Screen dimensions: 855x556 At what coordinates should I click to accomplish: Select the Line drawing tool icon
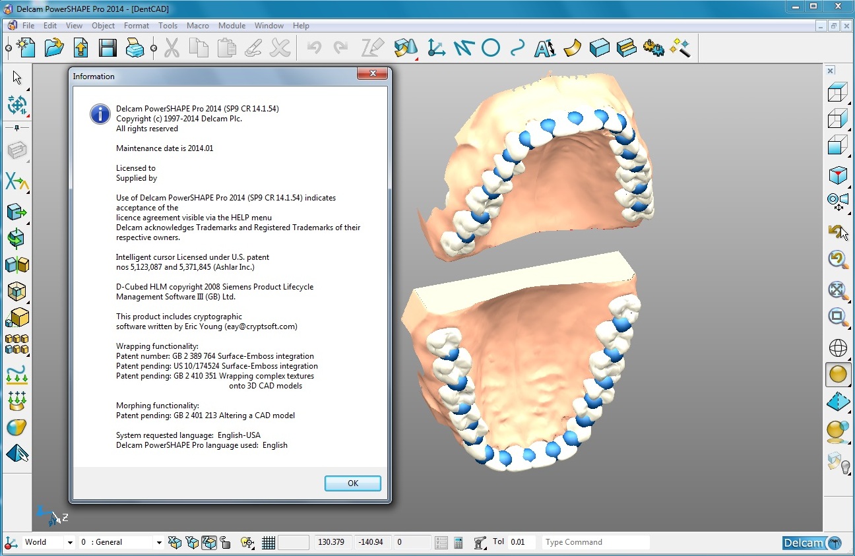click(x=464, y=47)
